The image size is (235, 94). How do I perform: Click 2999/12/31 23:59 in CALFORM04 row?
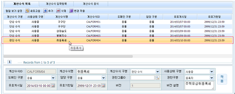click(214, 40)
